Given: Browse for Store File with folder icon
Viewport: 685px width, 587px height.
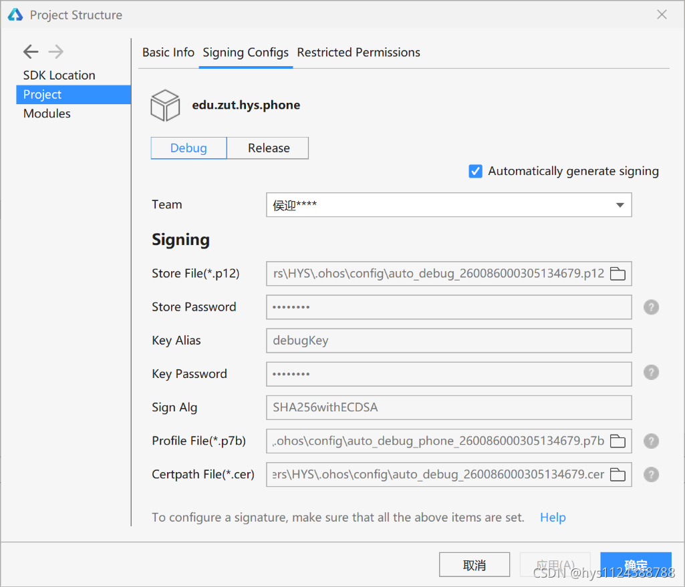Looking at the screenshot, I should click(618, 274).
